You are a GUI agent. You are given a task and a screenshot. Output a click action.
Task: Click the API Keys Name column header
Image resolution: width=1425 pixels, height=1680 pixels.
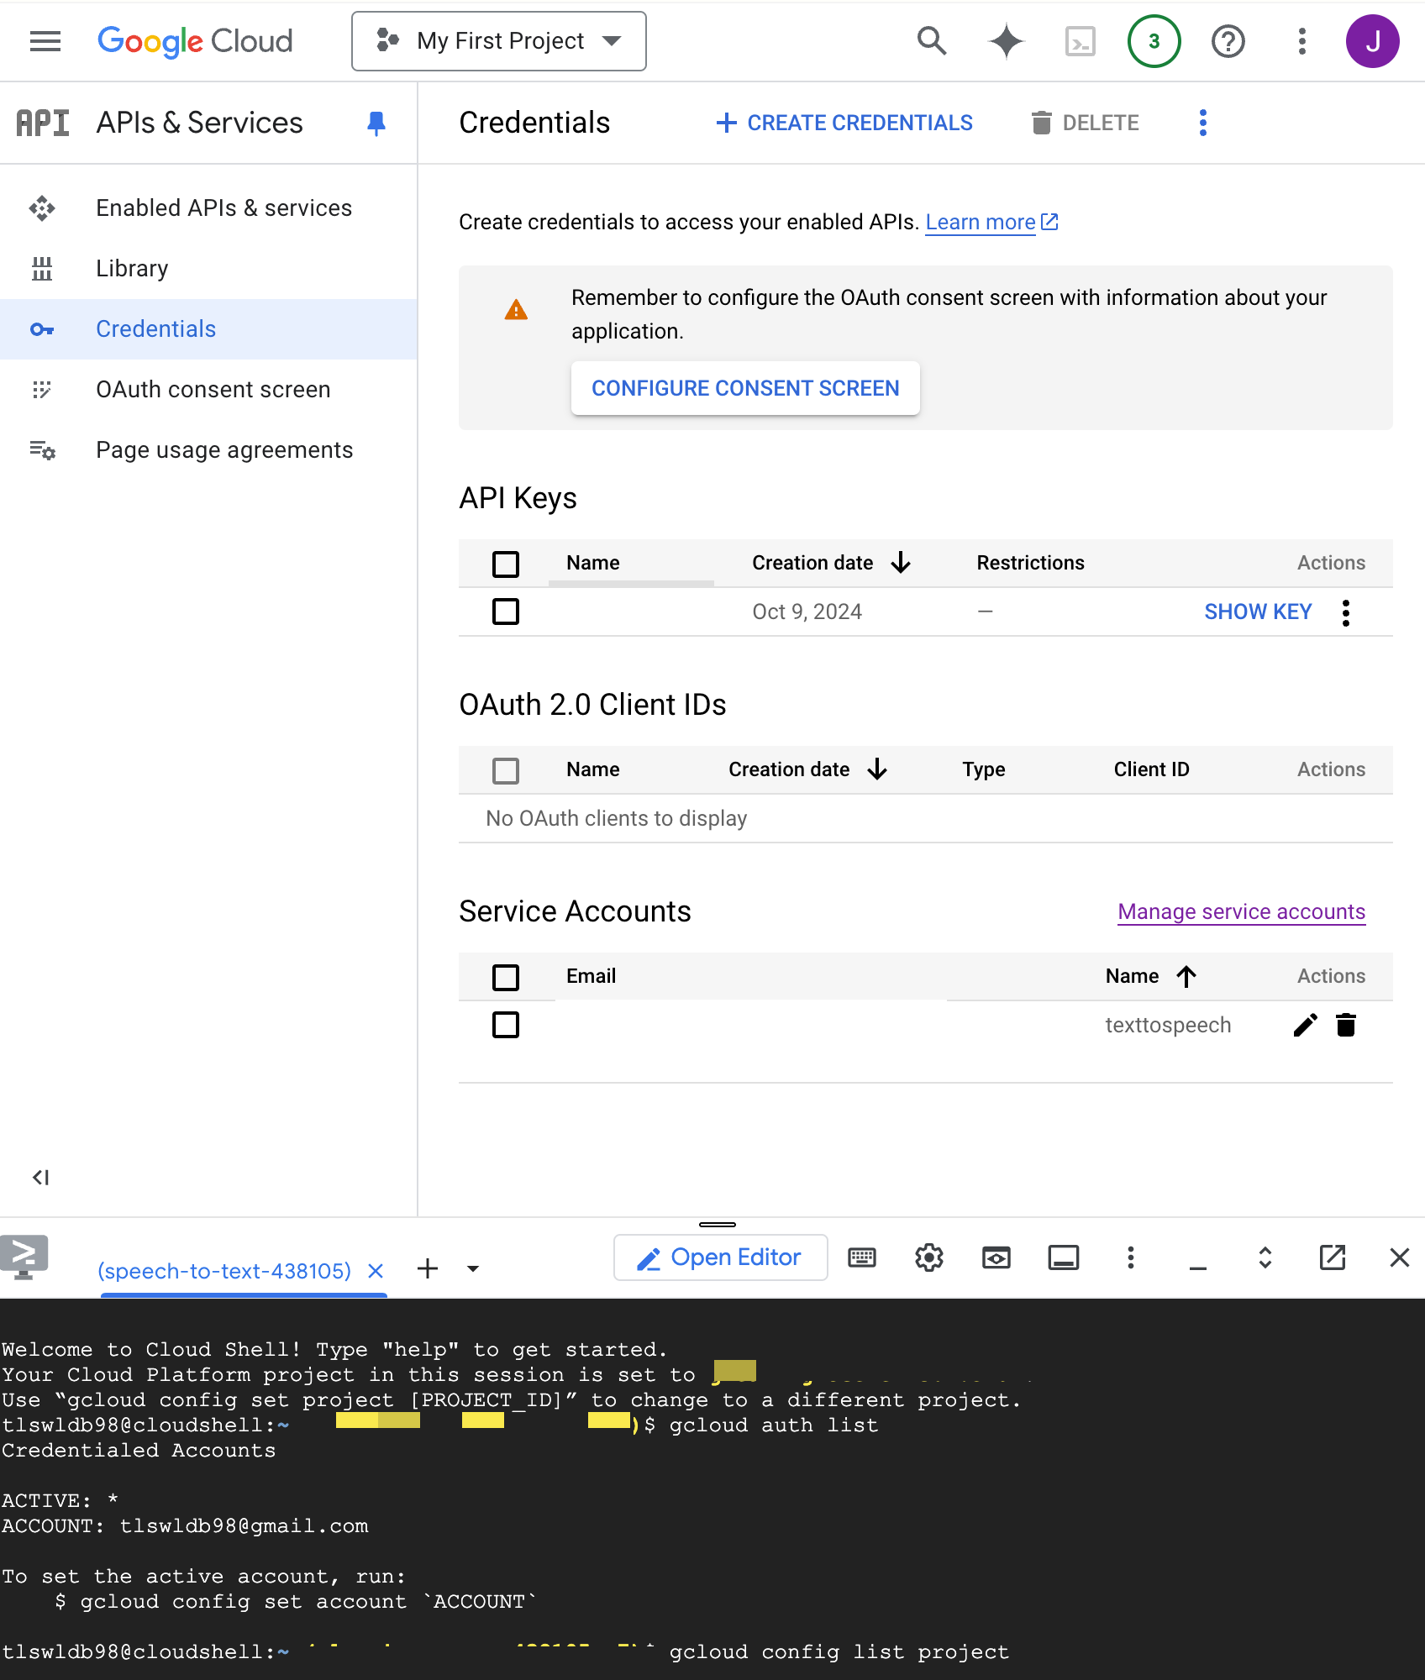(593, 563)
